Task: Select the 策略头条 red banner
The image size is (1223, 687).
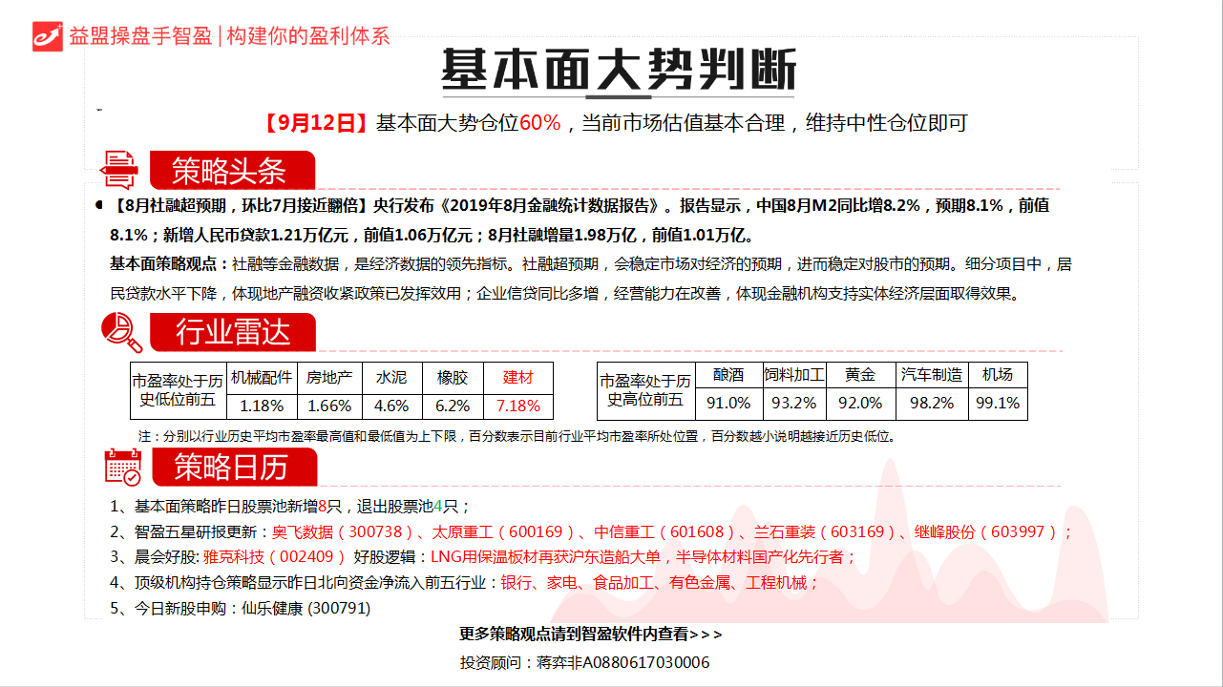Action: (229, 171)
